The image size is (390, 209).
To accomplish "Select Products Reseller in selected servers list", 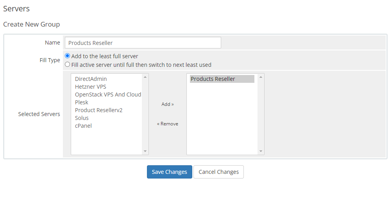I will pos(222,79).
